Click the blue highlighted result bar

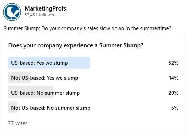tap(49, 63)
